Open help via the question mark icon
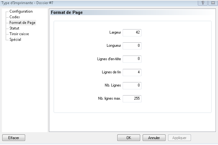 coord(203,3)
